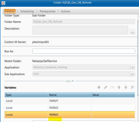Open the Prerequisites tab
This screenshot has width=139, height=122.
pyautogui.click(x=47, y=11)
